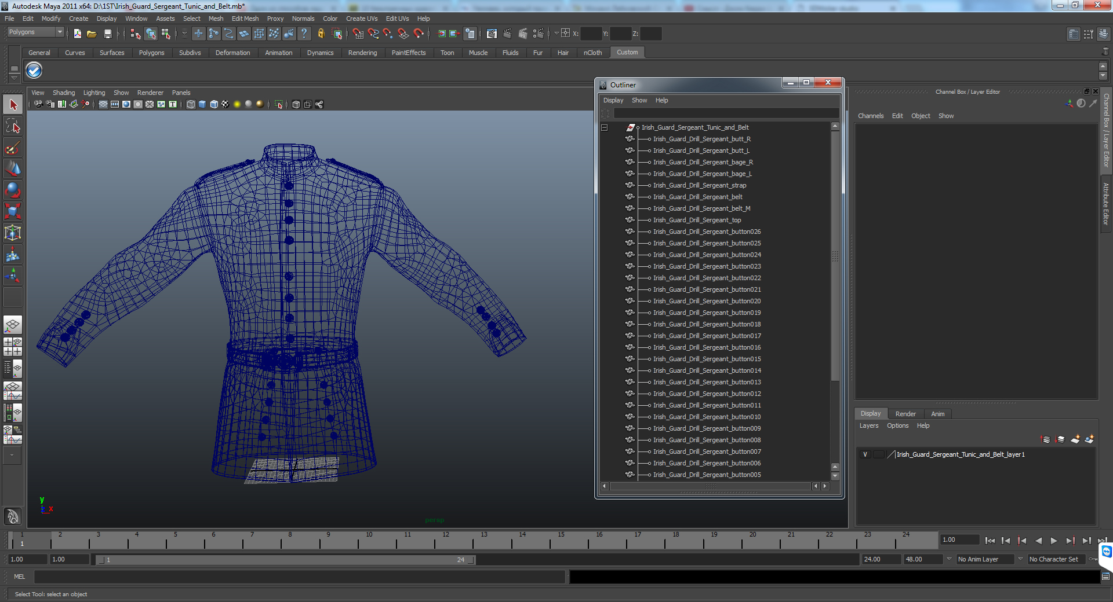The height and width of the screenshot is (602, 1113).
Task: Toggle textured display in the viewport toolbar
Action: tap(225, 104)
